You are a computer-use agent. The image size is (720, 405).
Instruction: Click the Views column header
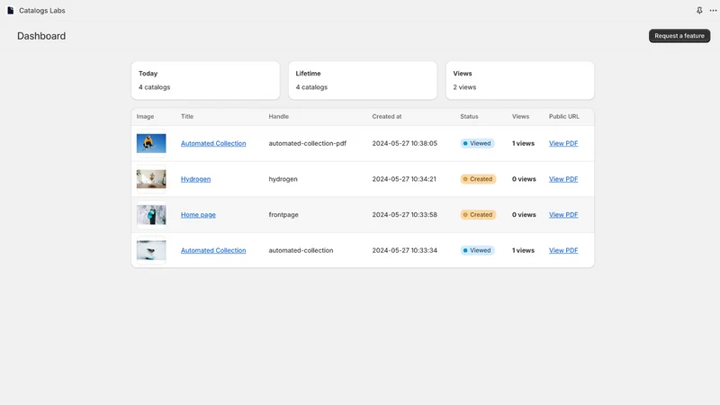pos(520,117)
